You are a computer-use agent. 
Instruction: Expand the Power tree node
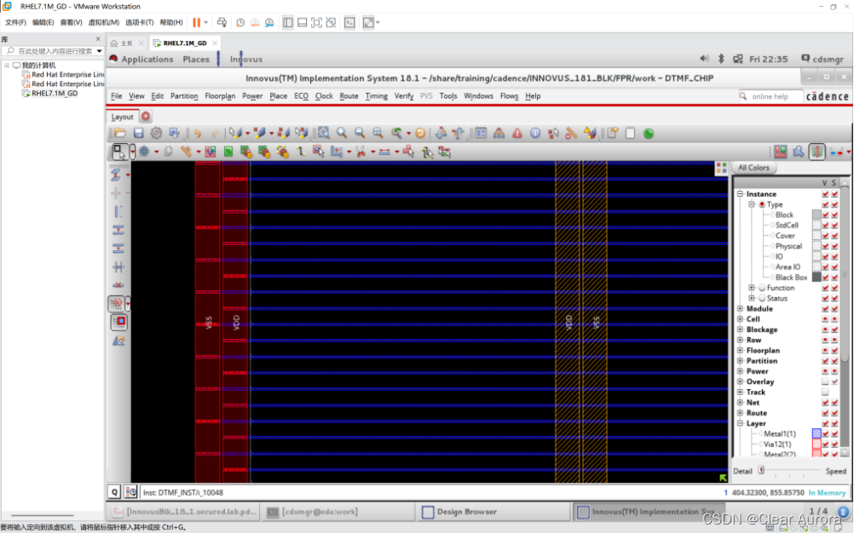pos(740,371)
